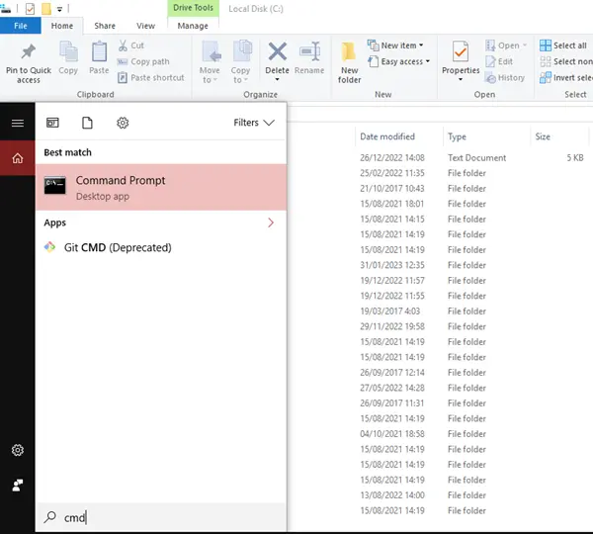Click Select all in ribbon
Image resolution: width=593 pixels, height=534 pixels.
(563, 45)
